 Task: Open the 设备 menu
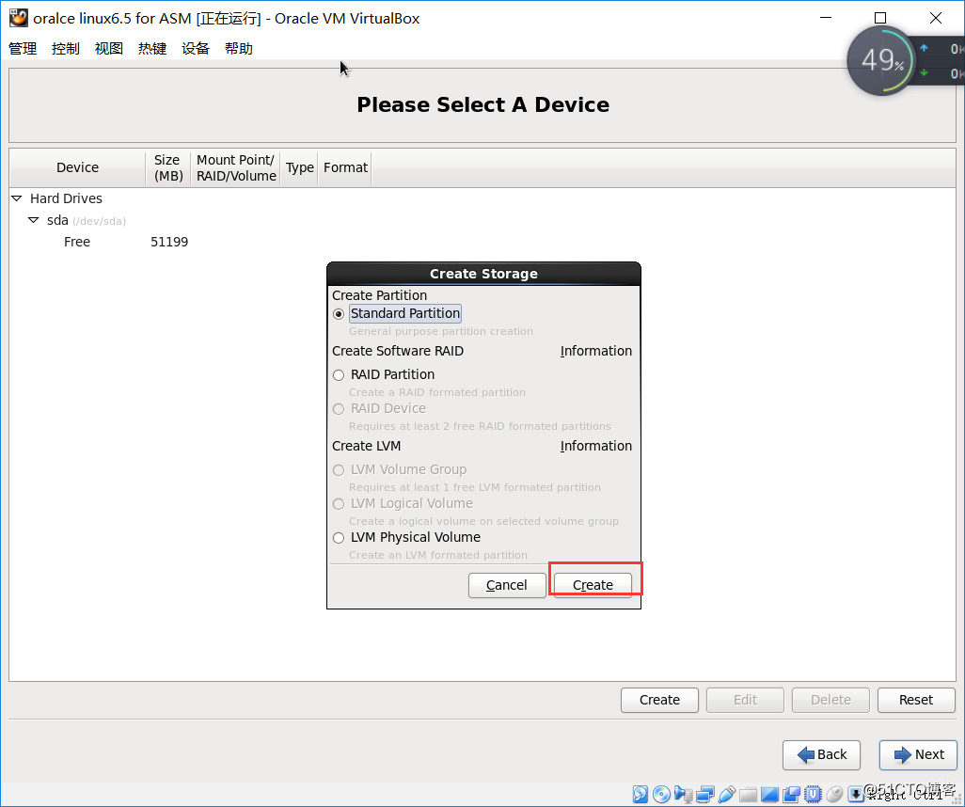196,49
